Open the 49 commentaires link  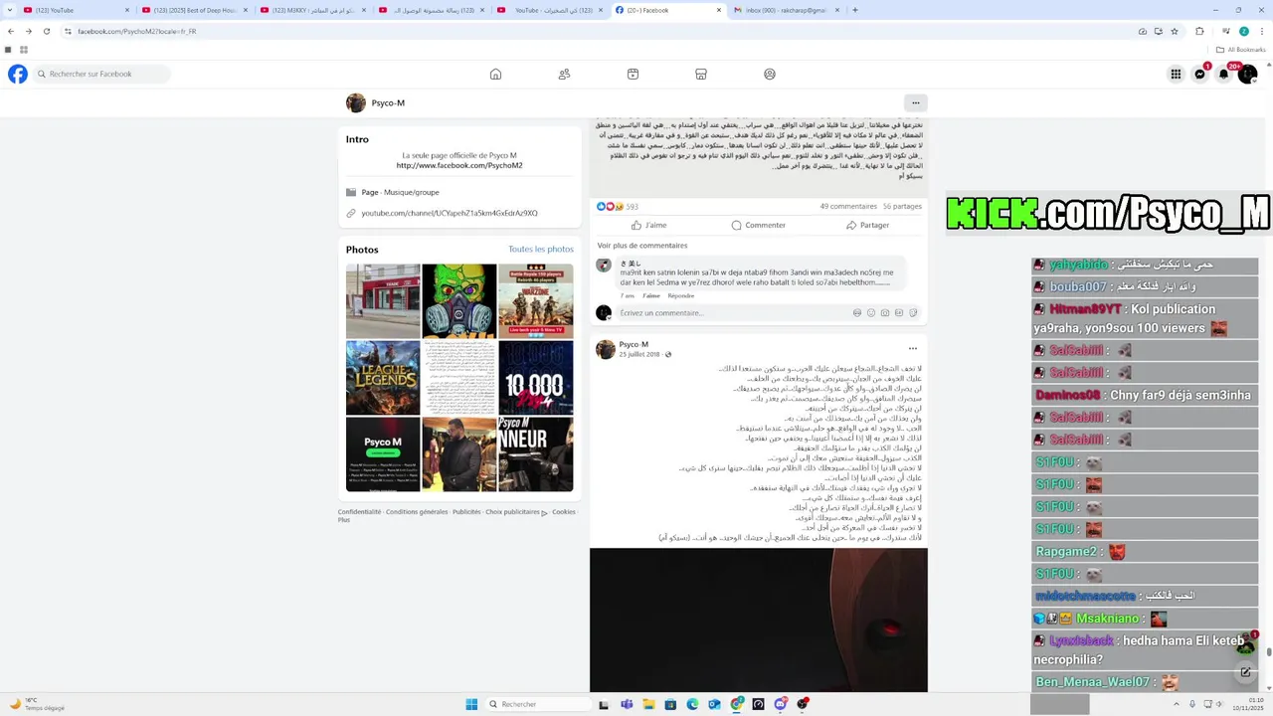click(848, 206)
